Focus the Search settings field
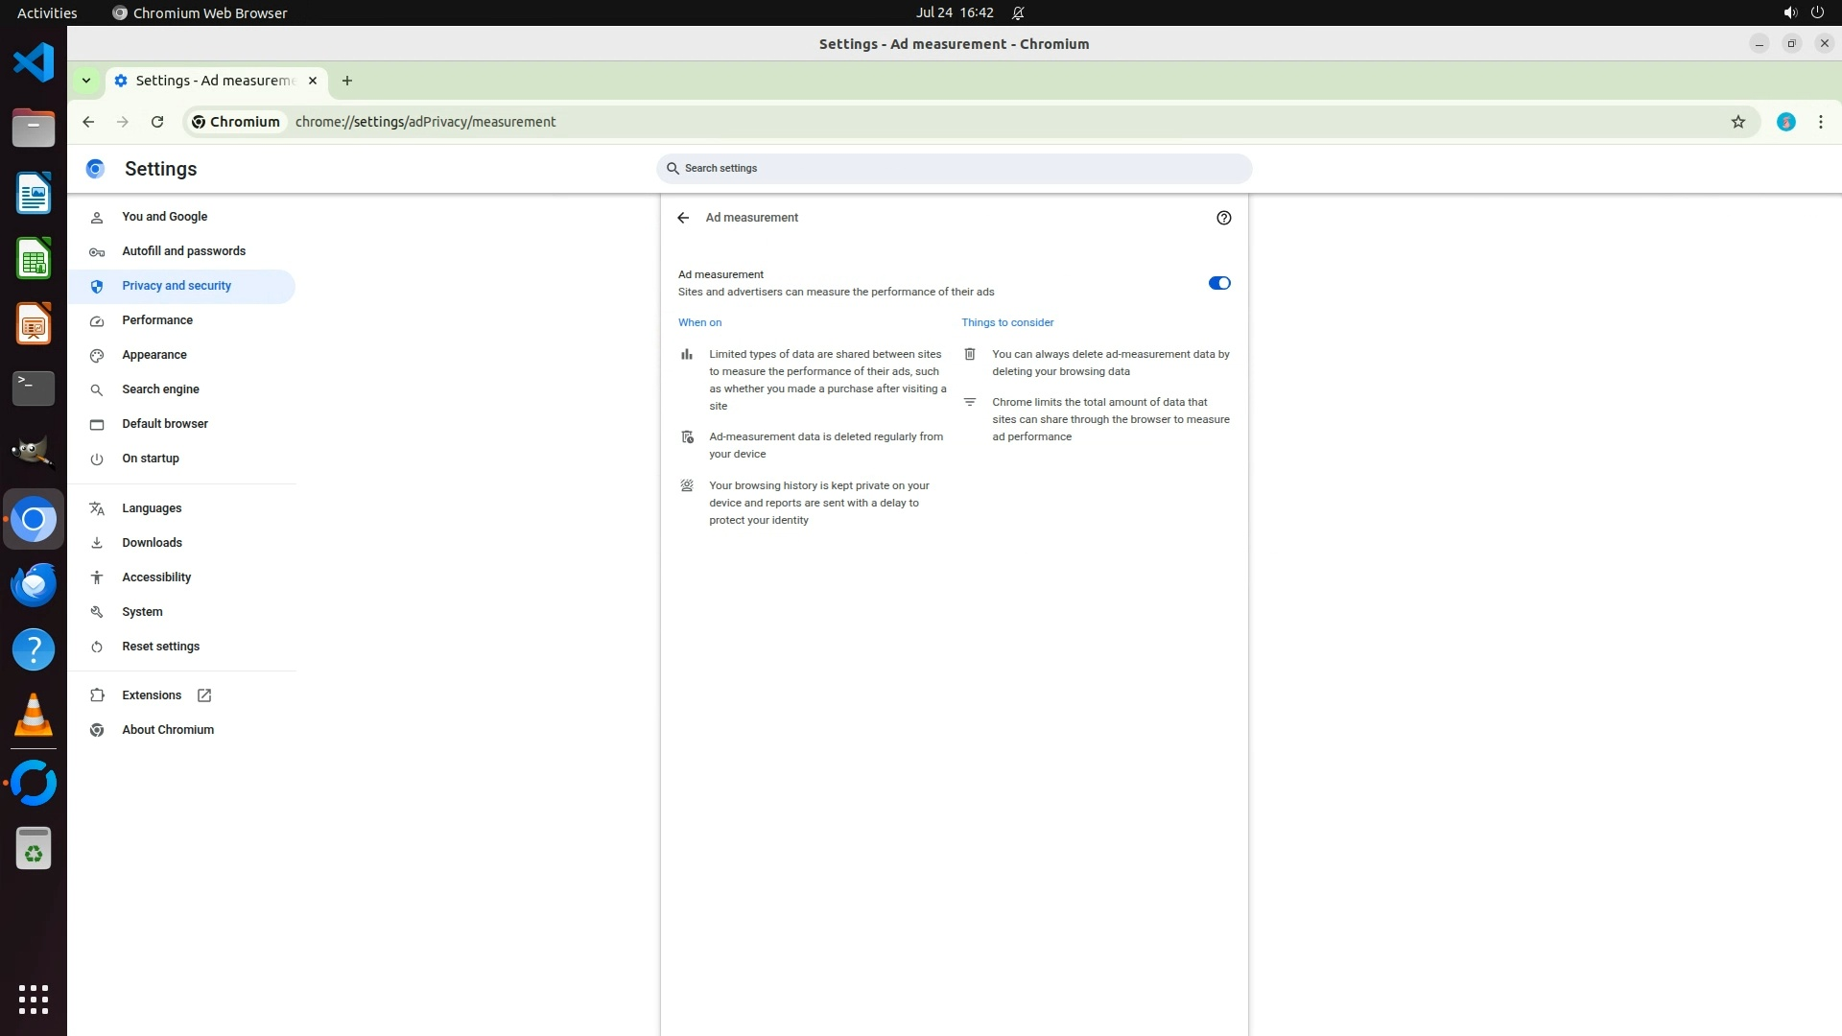Screen dimensions: 1842x1036 click(x=954, y=169)
